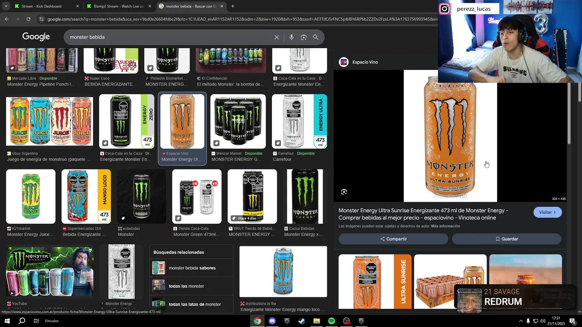Open the BRUT Tienda de Bebidas image
Image resolution: width=582 pixels, height=327 pixels.
[x=252, y=197]
